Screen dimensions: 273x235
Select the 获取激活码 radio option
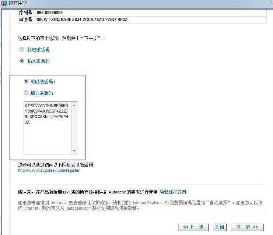tap(22, 50)
